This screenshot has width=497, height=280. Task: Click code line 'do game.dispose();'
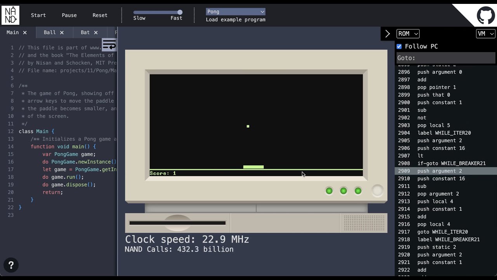(69, 185)
